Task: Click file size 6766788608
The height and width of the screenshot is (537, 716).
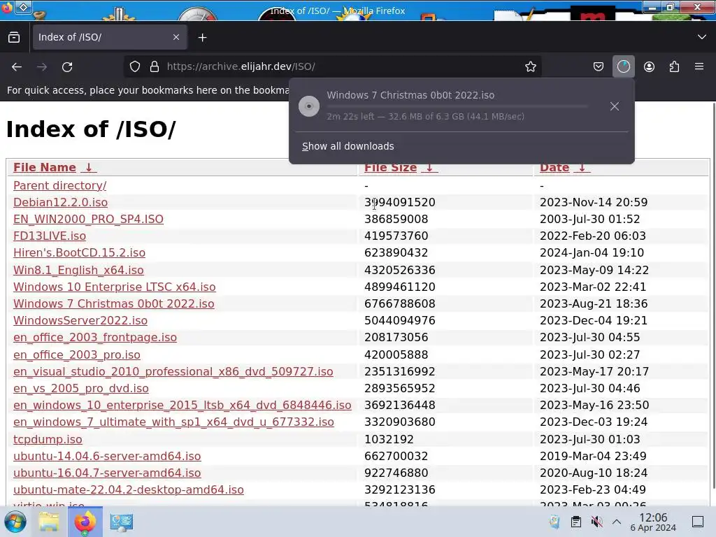Action: (x=399, y=304)
